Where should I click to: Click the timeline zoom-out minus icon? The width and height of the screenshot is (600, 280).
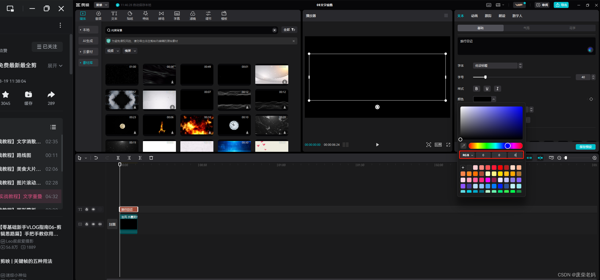(559, 158)
